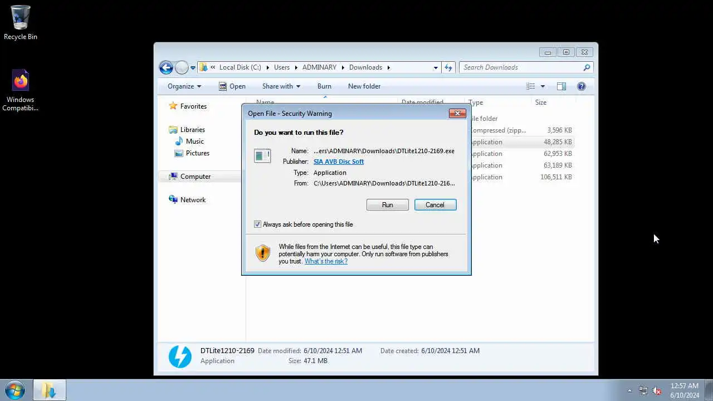Refresh the Downloads folder view
This screenshot has height=401, width=713.
click(x=448, y=67)
